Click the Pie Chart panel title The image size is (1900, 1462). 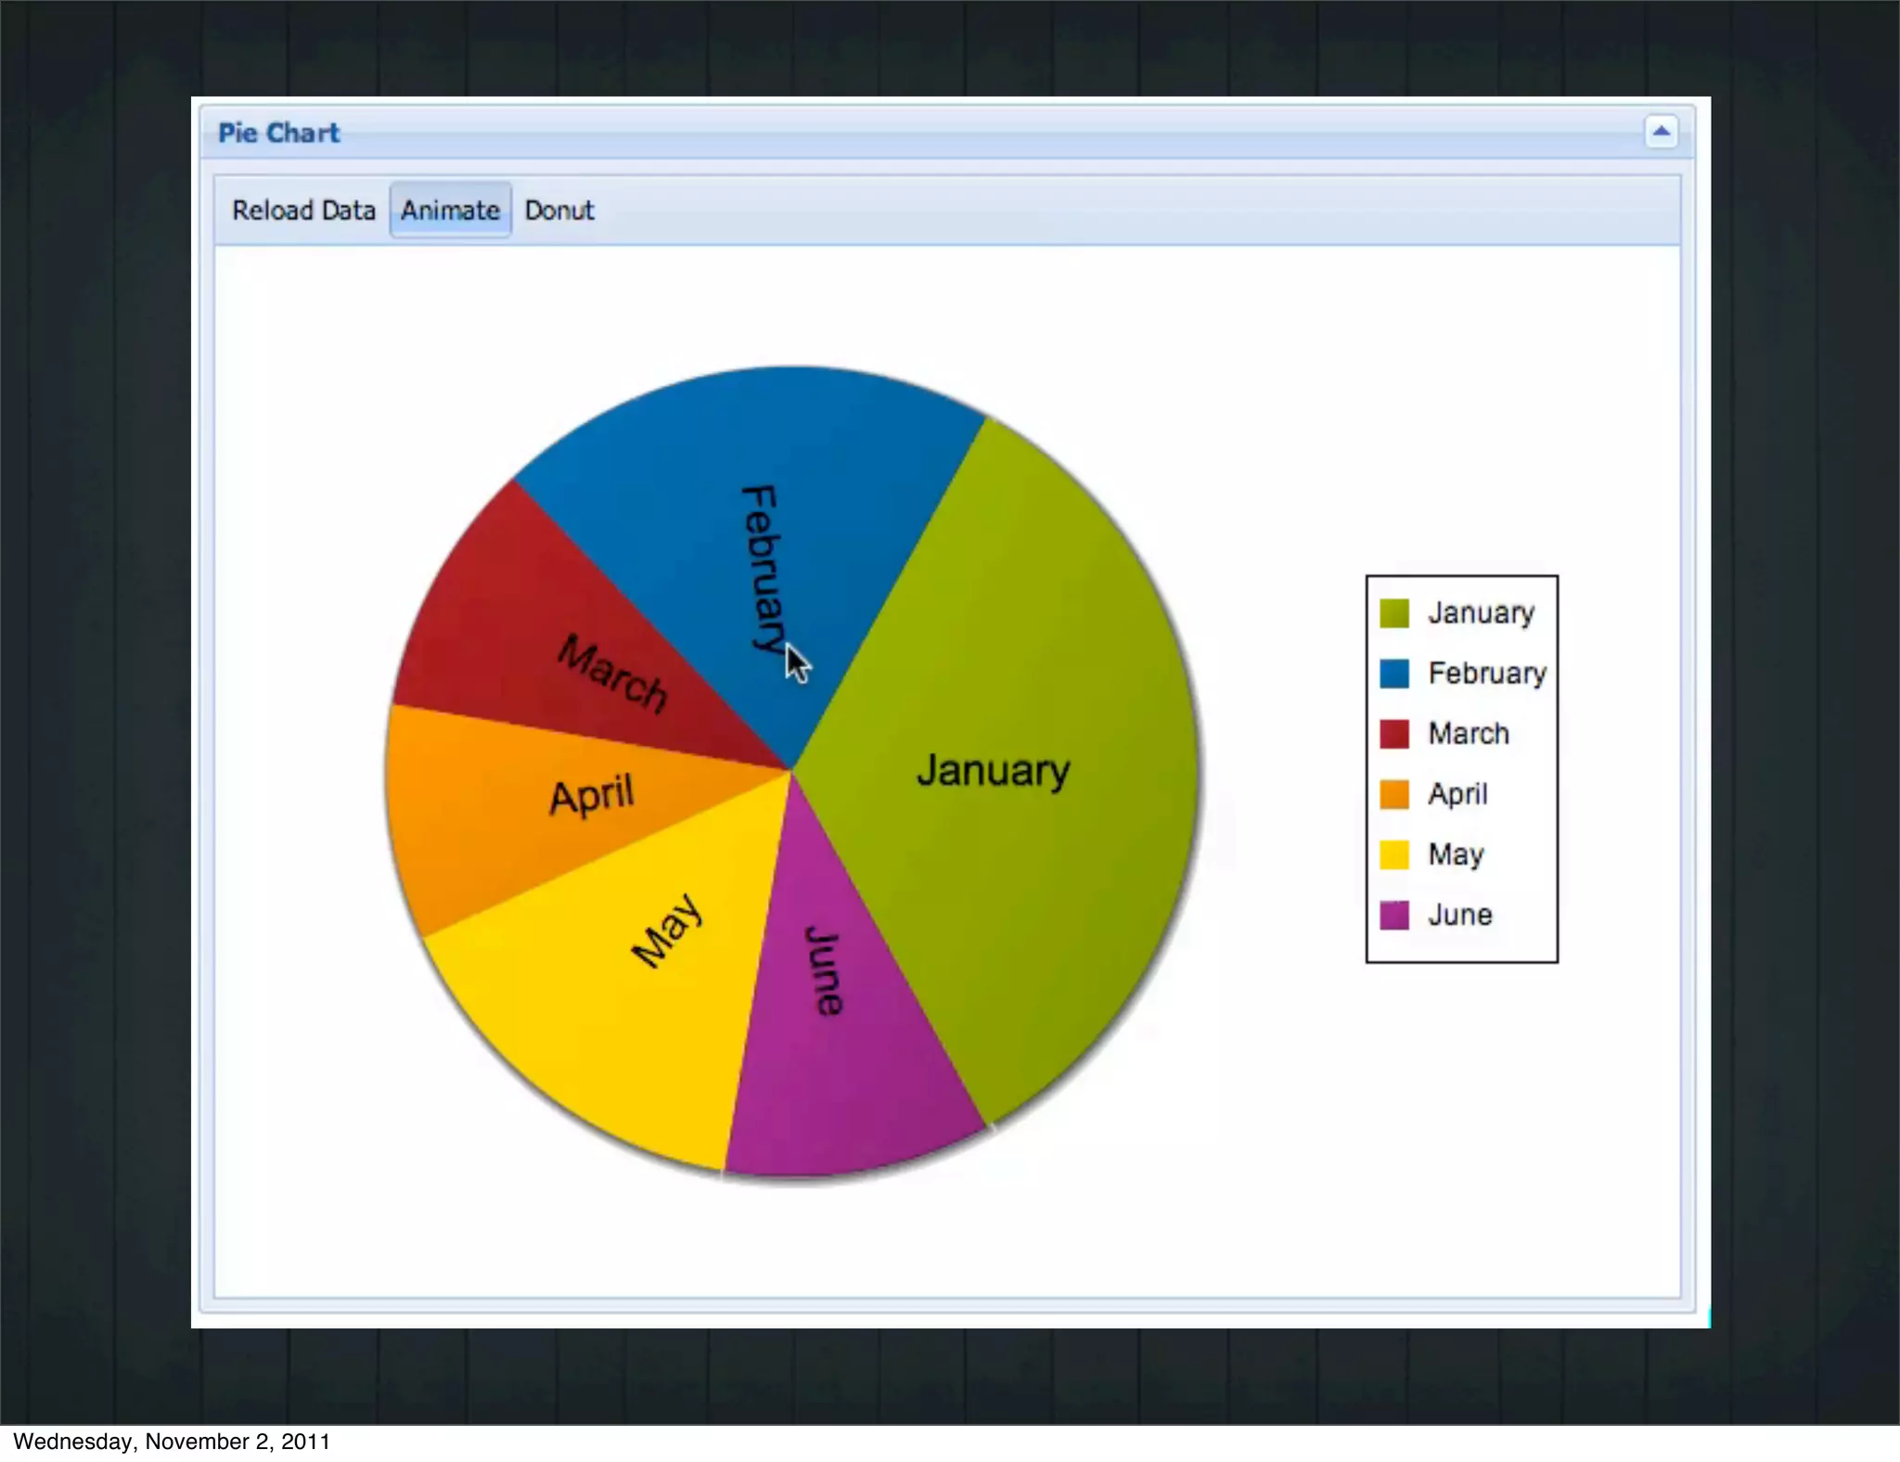tap(278, 133)
